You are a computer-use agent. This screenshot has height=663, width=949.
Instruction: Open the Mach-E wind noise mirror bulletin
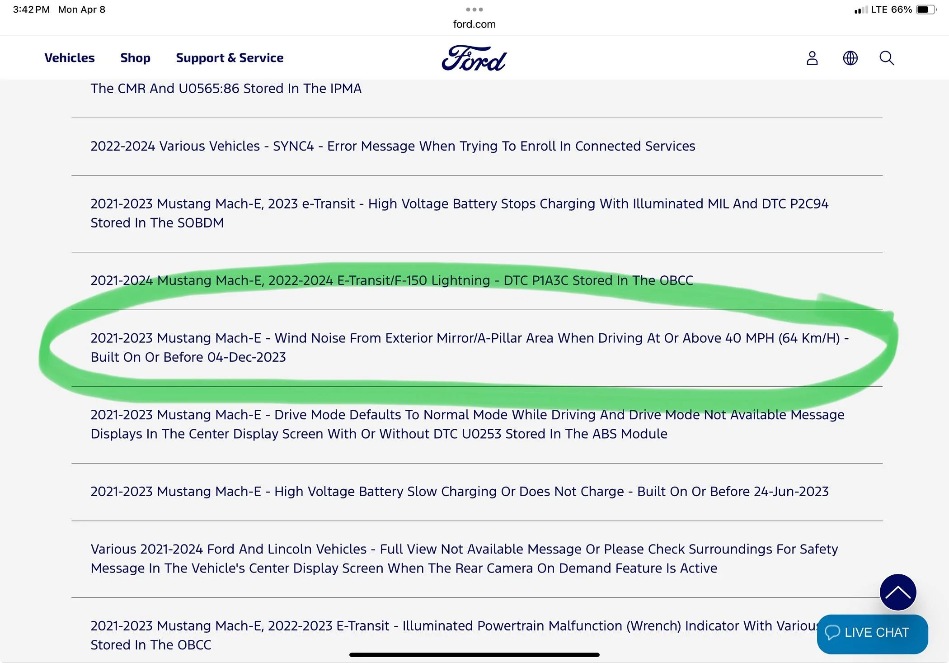(470, 347)
